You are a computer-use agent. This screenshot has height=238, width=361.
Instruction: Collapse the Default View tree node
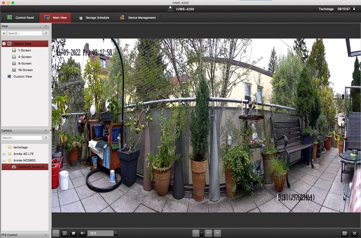pyautogui.click(x=4, y=44)
